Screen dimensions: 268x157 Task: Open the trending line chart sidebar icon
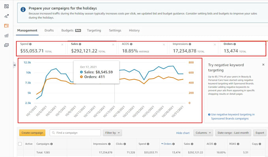6,16
